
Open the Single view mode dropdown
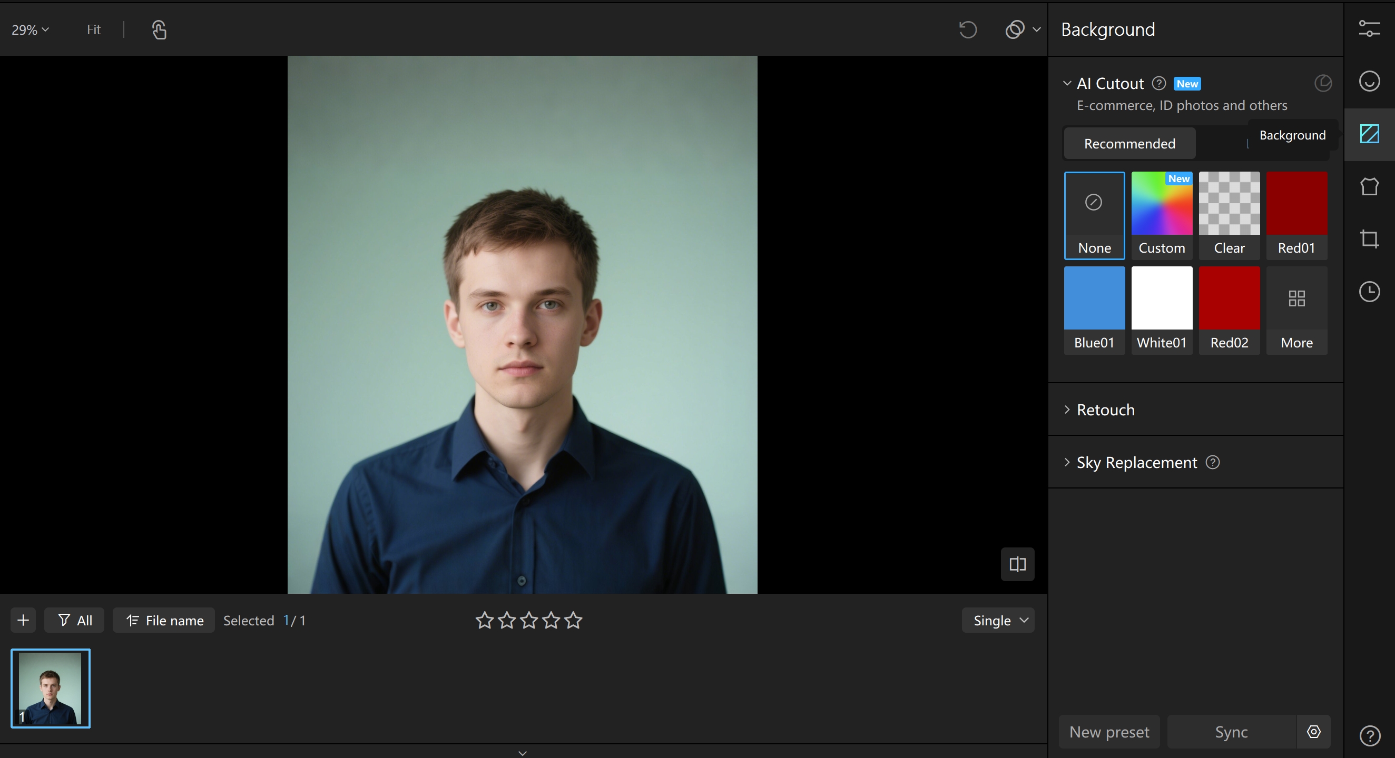point(997,620)
